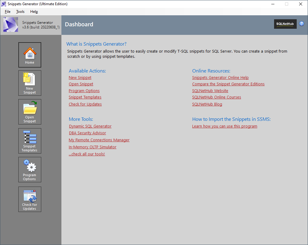Click the Check for Updates link
The height and width of the screenshot is (245, 308).
coord(85,104)
